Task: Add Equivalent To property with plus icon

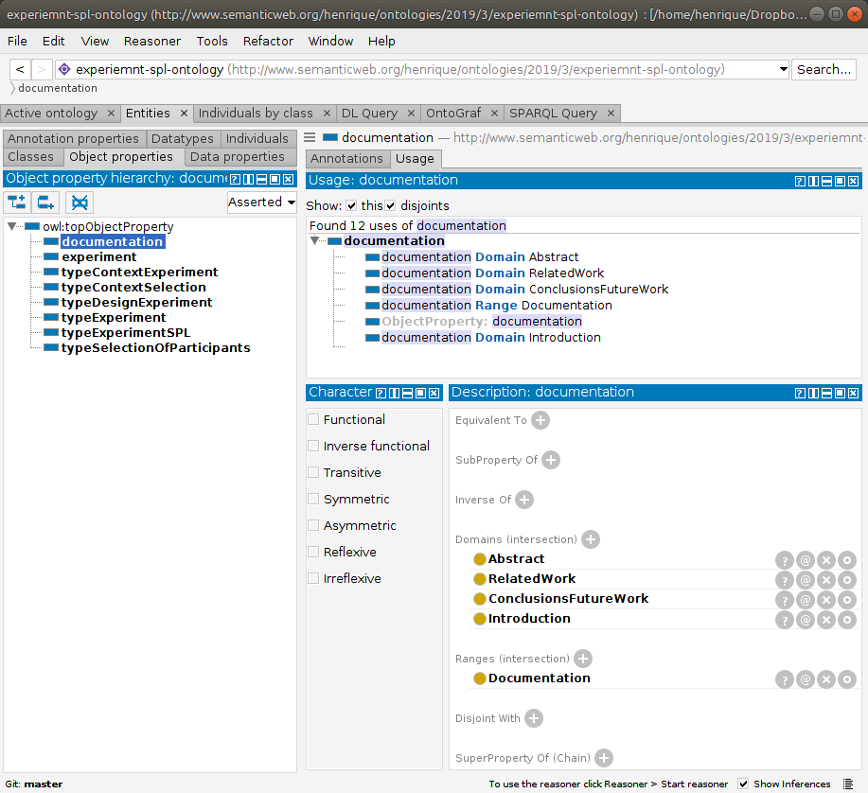Action: (x=540, y=420)
